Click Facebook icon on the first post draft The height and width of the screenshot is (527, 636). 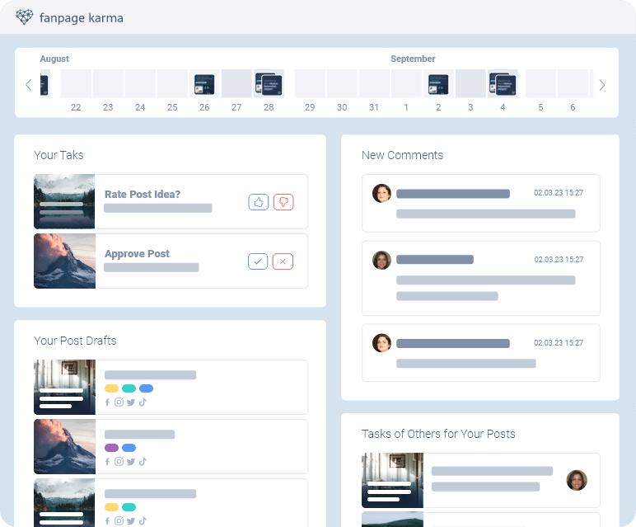click(107, 402)
